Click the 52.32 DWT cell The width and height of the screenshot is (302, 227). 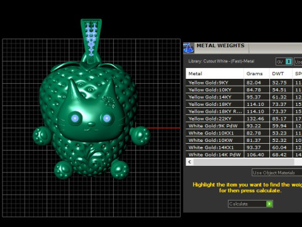281,140
